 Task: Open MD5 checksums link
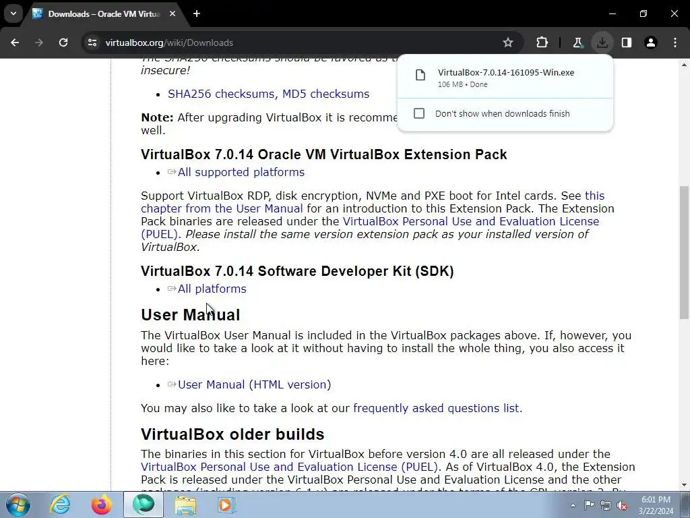(325, 94)
